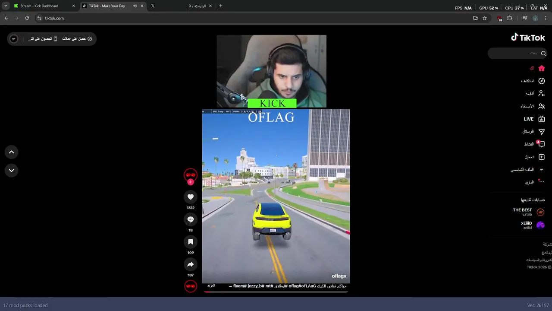
Task: Open the Following icon in TikTok sidebar
Action: tap(542, 93)
